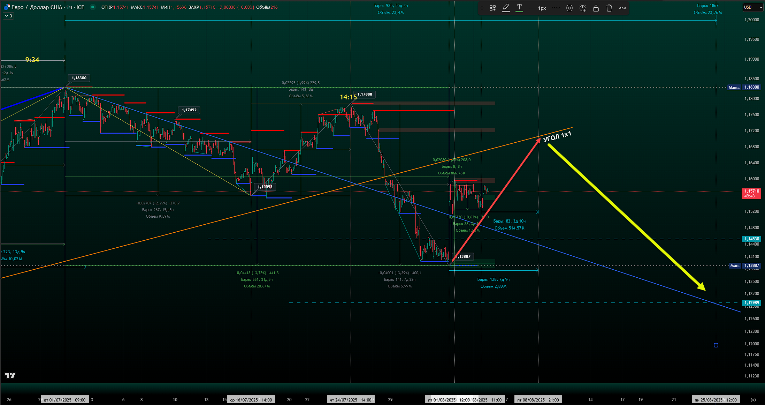Image resolution: width=765 pixels, height=405 pixels.
Task: Add an alert on the drawing
Action: (x=583, y=8)
